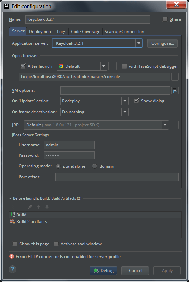Click the move-down arrow icon
The image size is (189, 282).
(x=47, y=207)
